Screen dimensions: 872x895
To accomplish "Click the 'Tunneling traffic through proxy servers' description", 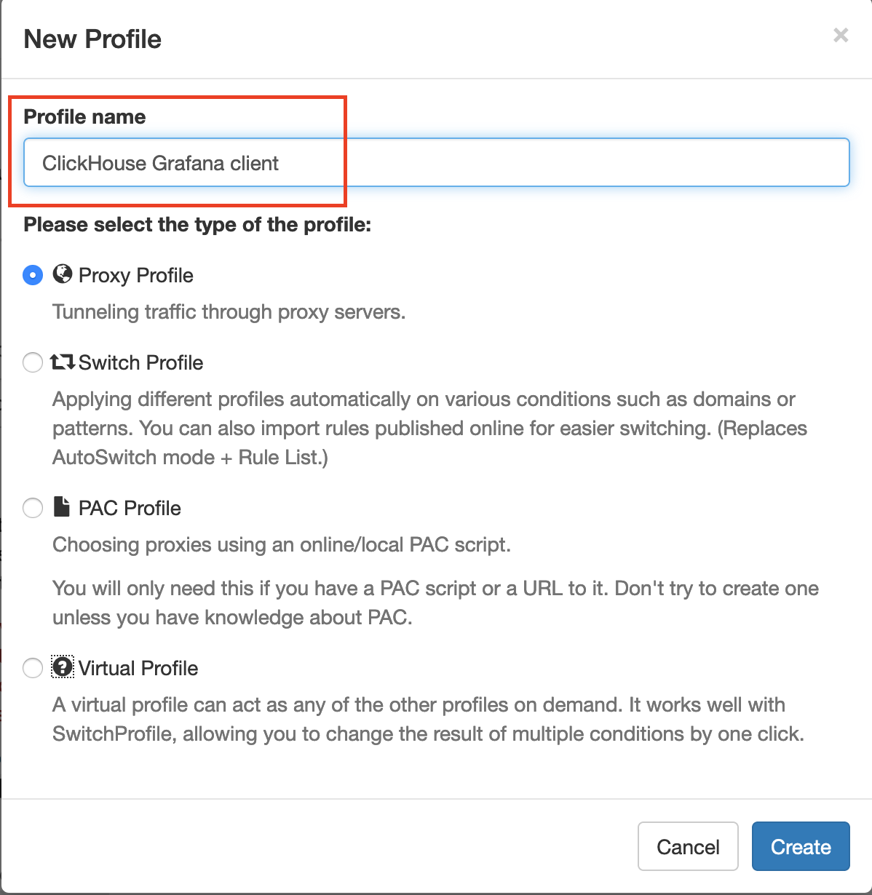I will click(229, 311).
